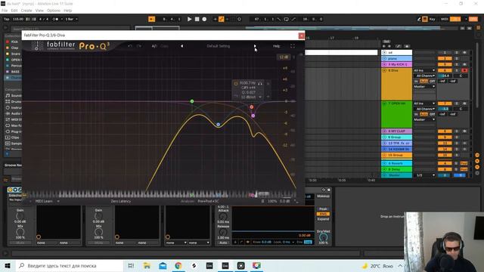Click MIDI Learn in Pro-Q 3 bottom bar
Screen dimensions: 484x272
click(44, 201)
